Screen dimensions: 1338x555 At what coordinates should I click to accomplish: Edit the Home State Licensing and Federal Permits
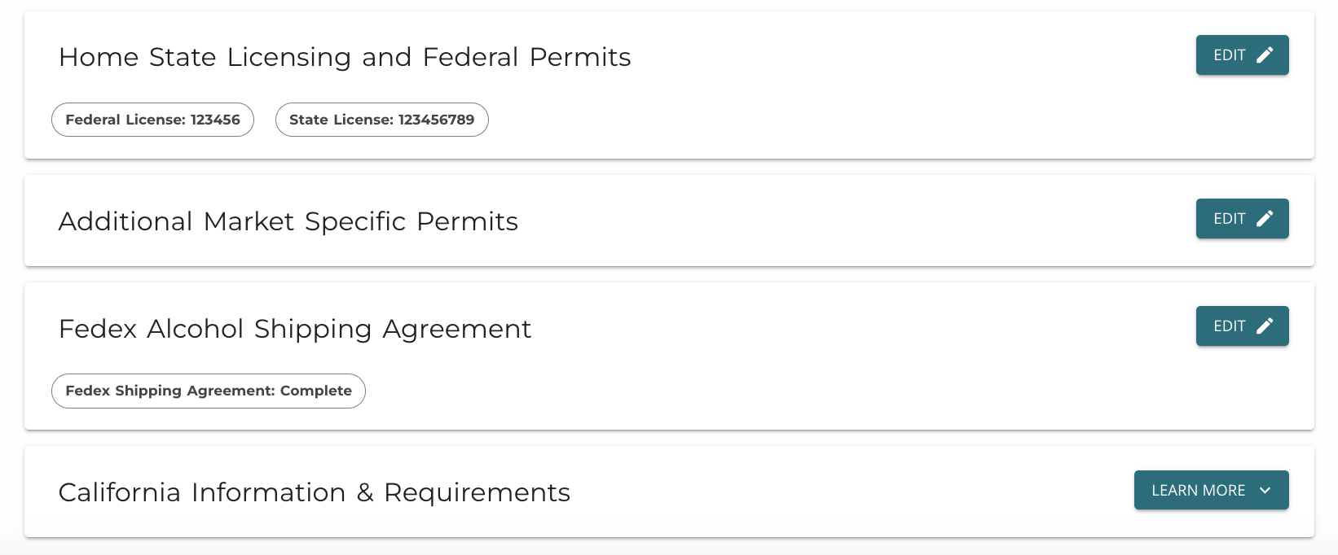[1242, 55]
